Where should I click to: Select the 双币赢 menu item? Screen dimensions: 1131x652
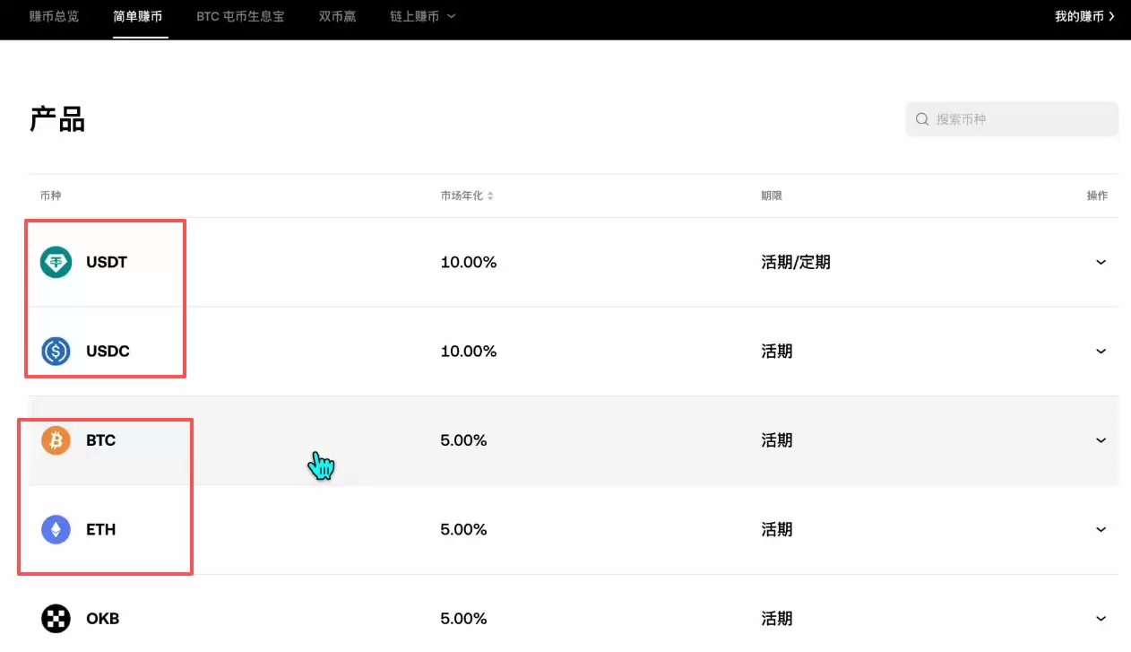(x=337, y=16)
